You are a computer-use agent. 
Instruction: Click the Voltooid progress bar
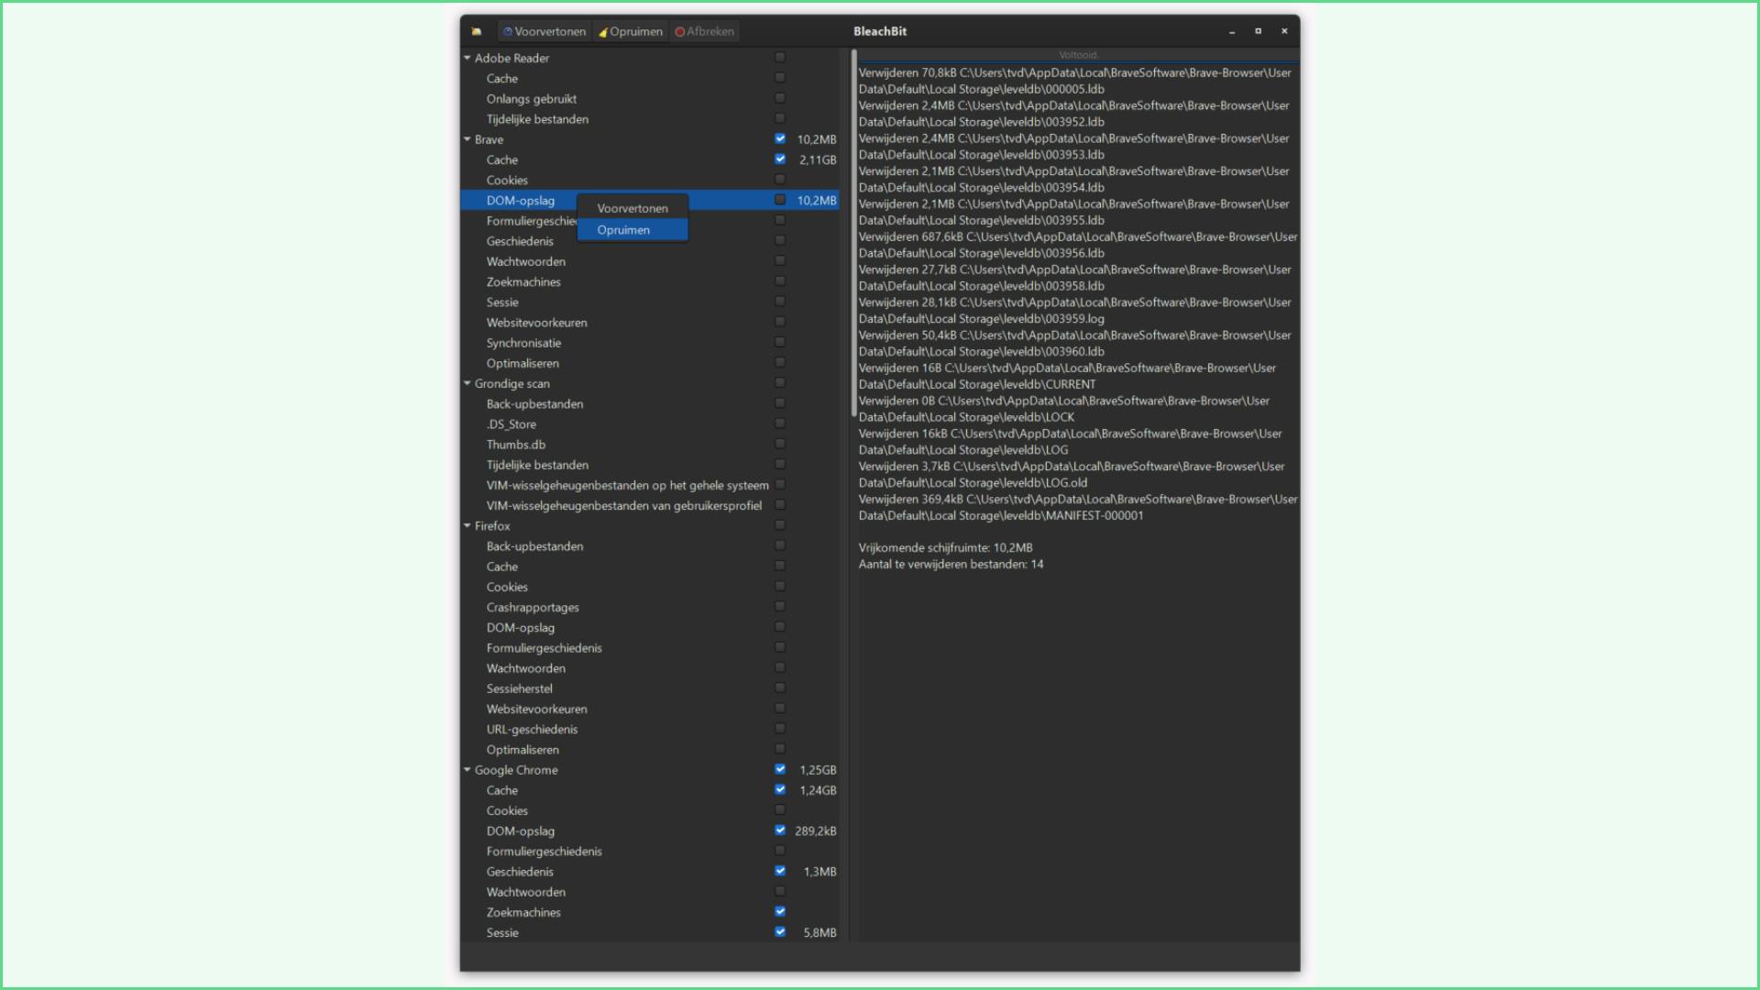click(x=1078, y=55)
